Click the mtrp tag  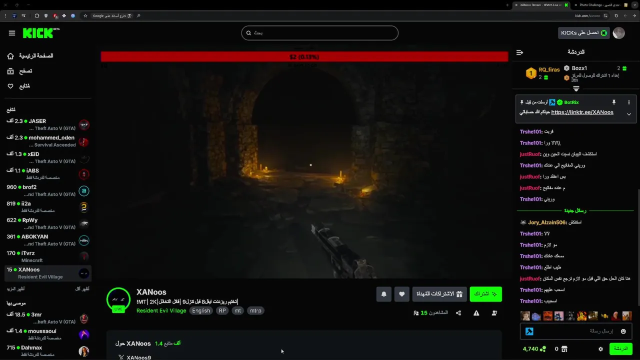255,310
